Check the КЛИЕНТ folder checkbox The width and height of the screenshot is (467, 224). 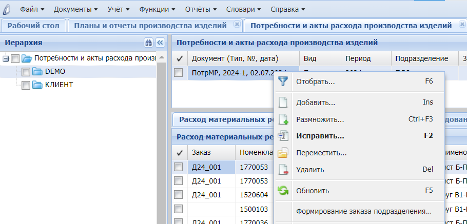[26, 85]
